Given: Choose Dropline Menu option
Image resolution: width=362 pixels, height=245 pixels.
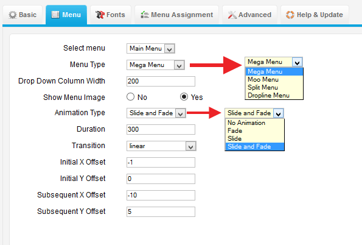Looking at the screenshot, I should pyautogui.click(x=274, y=95).
